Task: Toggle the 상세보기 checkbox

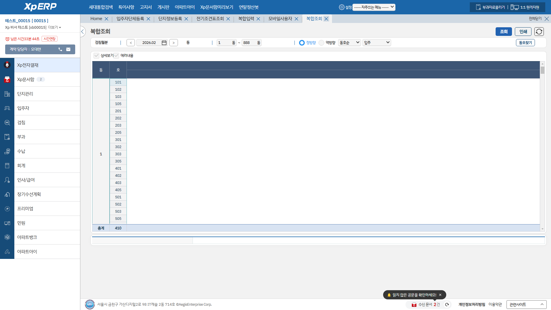Action: 96,56
